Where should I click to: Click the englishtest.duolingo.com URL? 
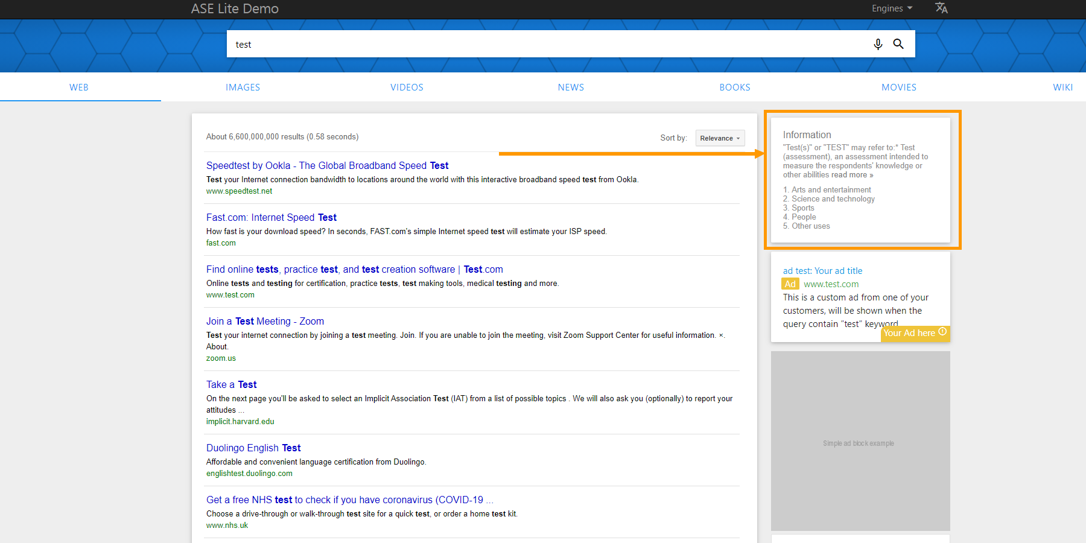[x=249, y=474]
